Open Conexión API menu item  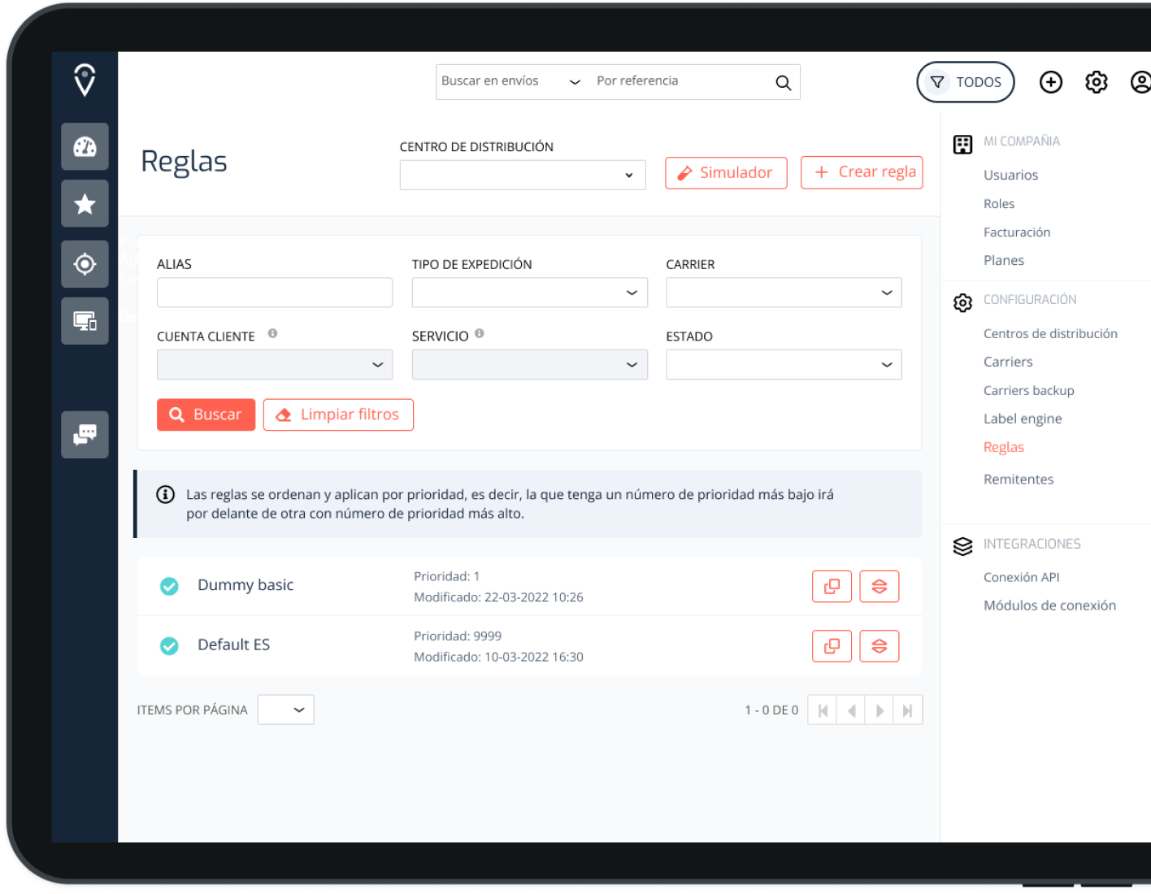1022,578
